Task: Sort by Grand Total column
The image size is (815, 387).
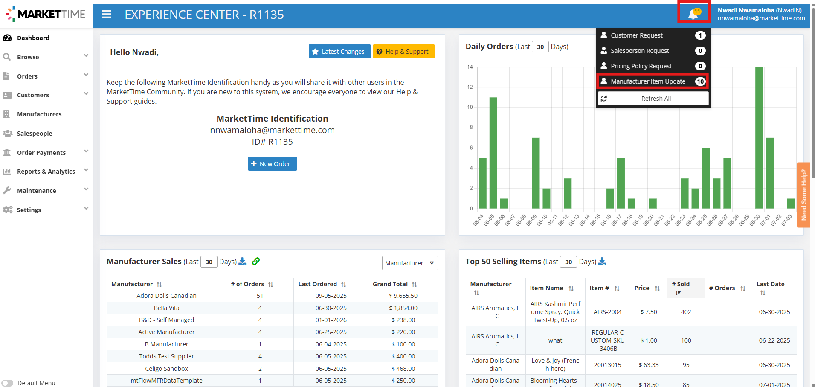Action: [x=415, y=285]
